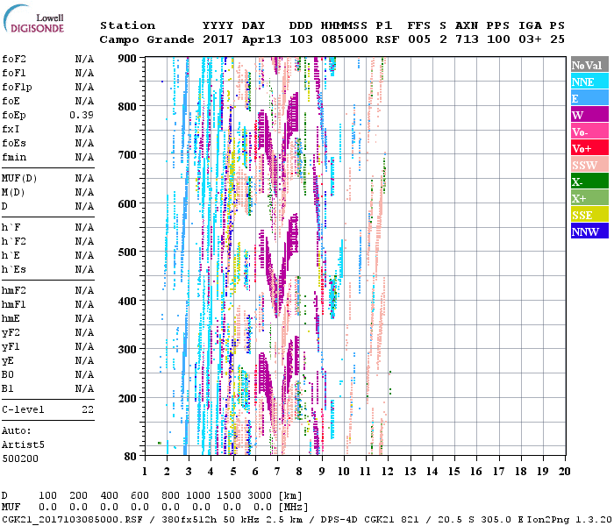Click the h`E parameter label
Viewport: 614px width, 526px height.
click(x=11, y=256)
